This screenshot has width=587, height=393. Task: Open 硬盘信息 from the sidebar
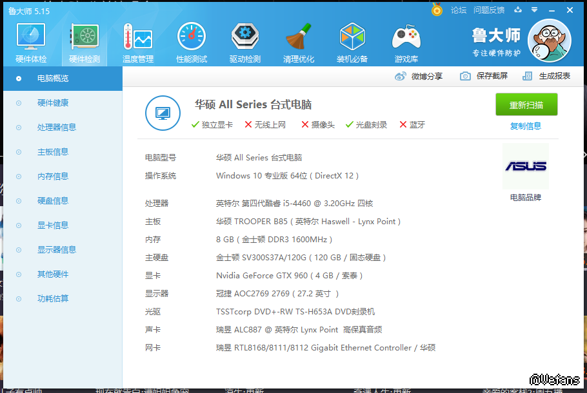pyautogui.click(x=53, y=201)
